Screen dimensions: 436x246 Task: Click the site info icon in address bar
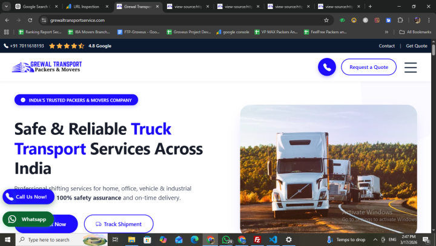[44, 20]
